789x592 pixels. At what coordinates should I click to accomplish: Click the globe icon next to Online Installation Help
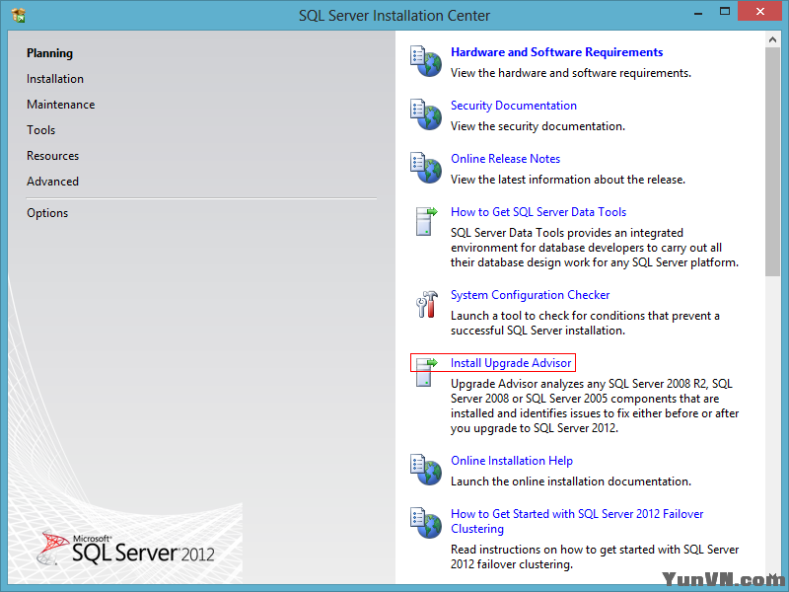[x=426, y=471]
